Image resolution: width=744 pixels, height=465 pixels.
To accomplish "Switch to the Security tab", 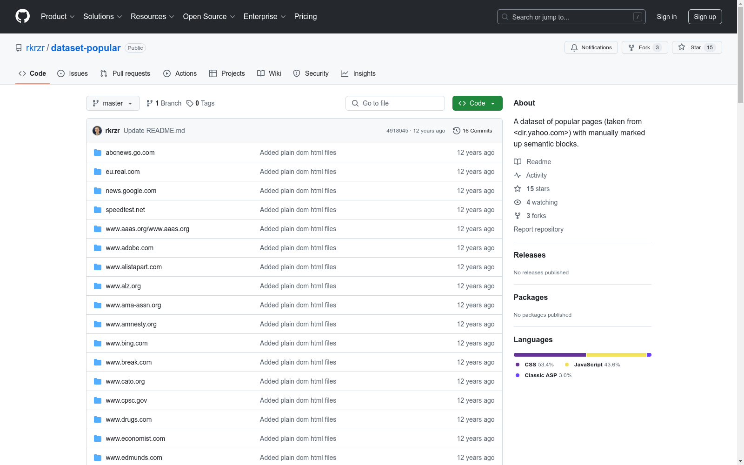I will point(311,73).
